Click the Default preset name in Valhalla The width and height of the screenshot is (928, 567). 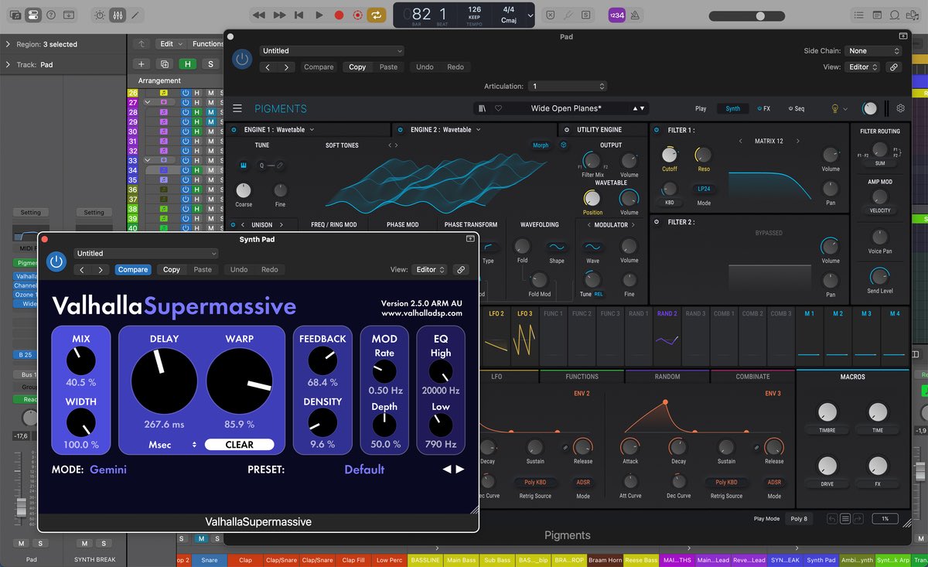pos(364,470)
